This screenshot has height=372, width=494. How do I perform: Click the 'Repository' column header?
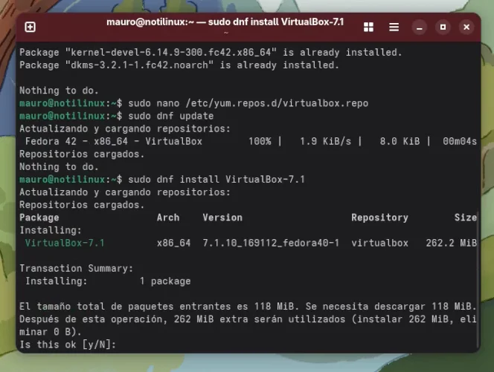[379, 218]
